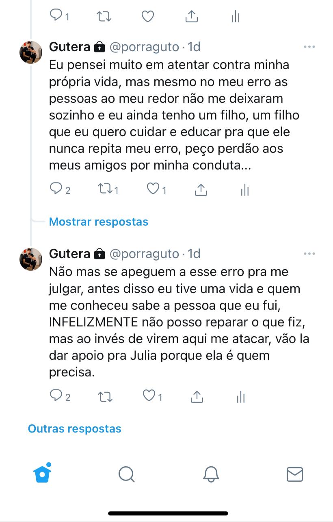Share the tweet mentioning Julia
Screen dimensions: 333x522
pyautogui.click(x=197, y=396)
